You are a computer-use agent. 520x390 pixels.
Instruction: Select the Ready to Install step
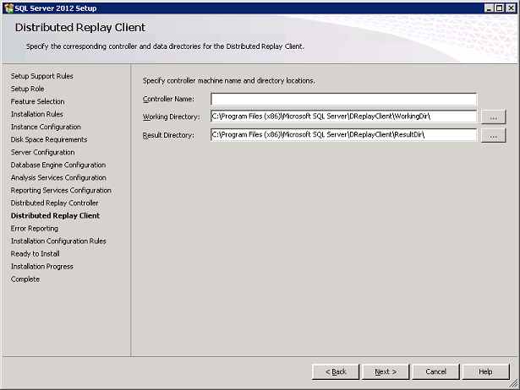pos(36,254)
